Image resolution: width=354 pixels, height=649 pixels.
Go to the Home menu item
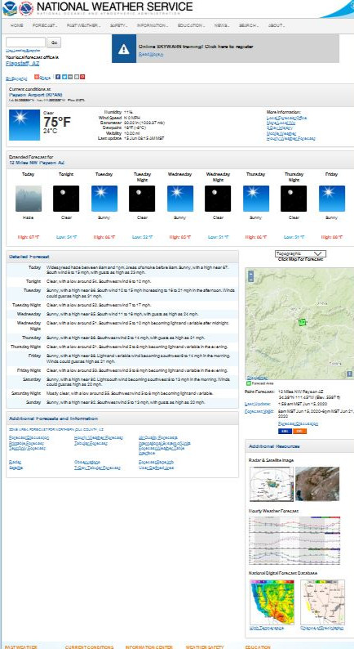(17, 25)
